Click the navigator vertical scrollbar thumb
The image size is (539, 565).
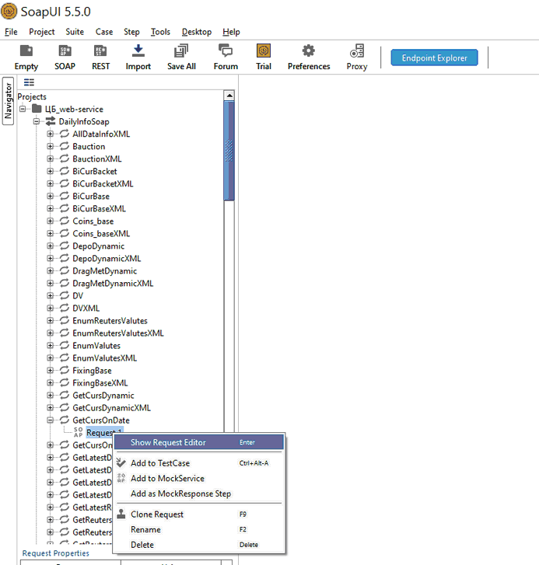click(x=229, y=150)
